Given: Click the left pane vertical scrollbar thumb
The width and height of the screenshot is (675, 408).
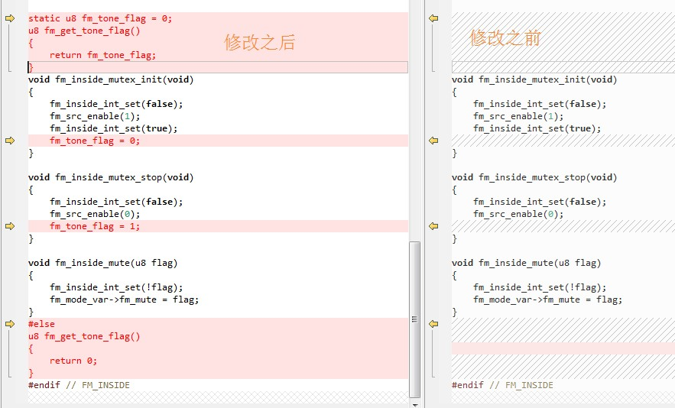Looking at the screenshot, I should point(414,319).
